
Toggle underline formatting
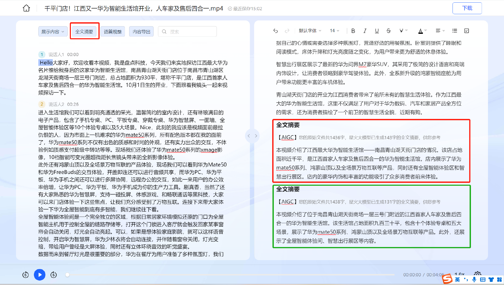click(377, 31)
